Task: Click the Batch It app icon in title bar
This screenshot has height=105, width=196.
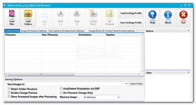Action: point(5,5)
